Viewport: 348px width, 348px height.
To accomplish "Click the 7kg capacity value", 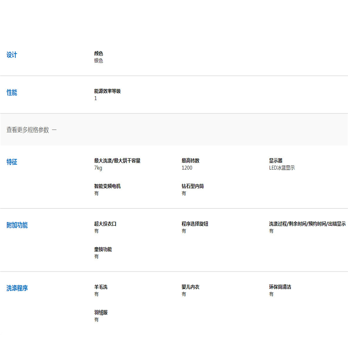I will [x=98, y=168].
